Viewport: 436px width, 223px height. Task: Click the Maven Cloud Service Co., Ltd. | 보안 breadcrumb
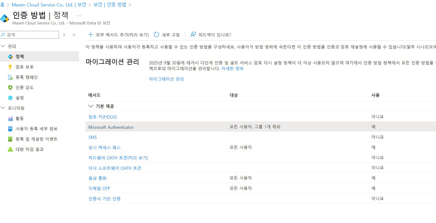(49, 5)
